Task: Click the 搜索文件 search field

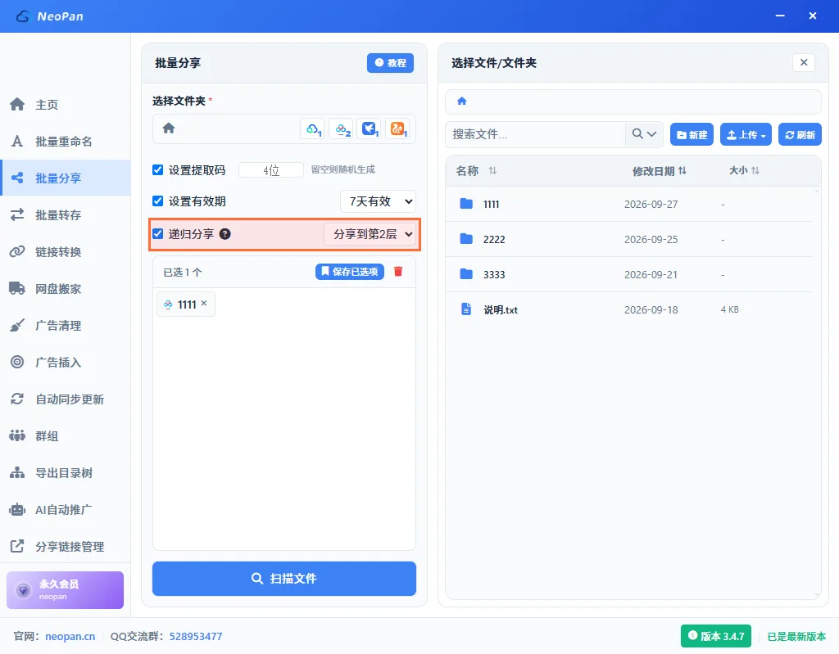Action: tap(535, 133)
